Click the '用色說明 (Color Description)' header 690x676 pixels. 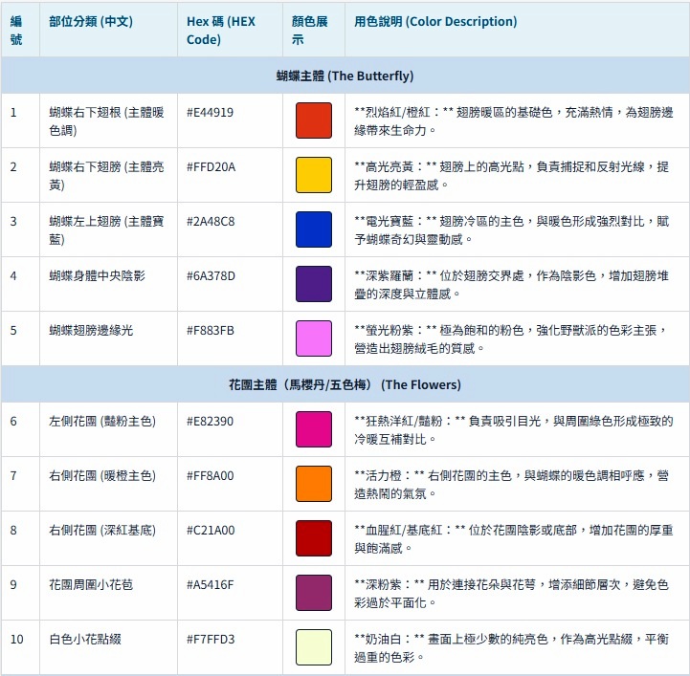pyautogui.click(x=435, y=22)
